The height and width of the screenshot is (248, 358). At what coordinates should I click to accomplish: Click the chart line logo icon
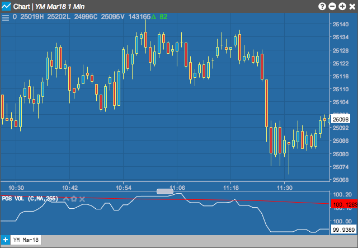tap(6, 6)
